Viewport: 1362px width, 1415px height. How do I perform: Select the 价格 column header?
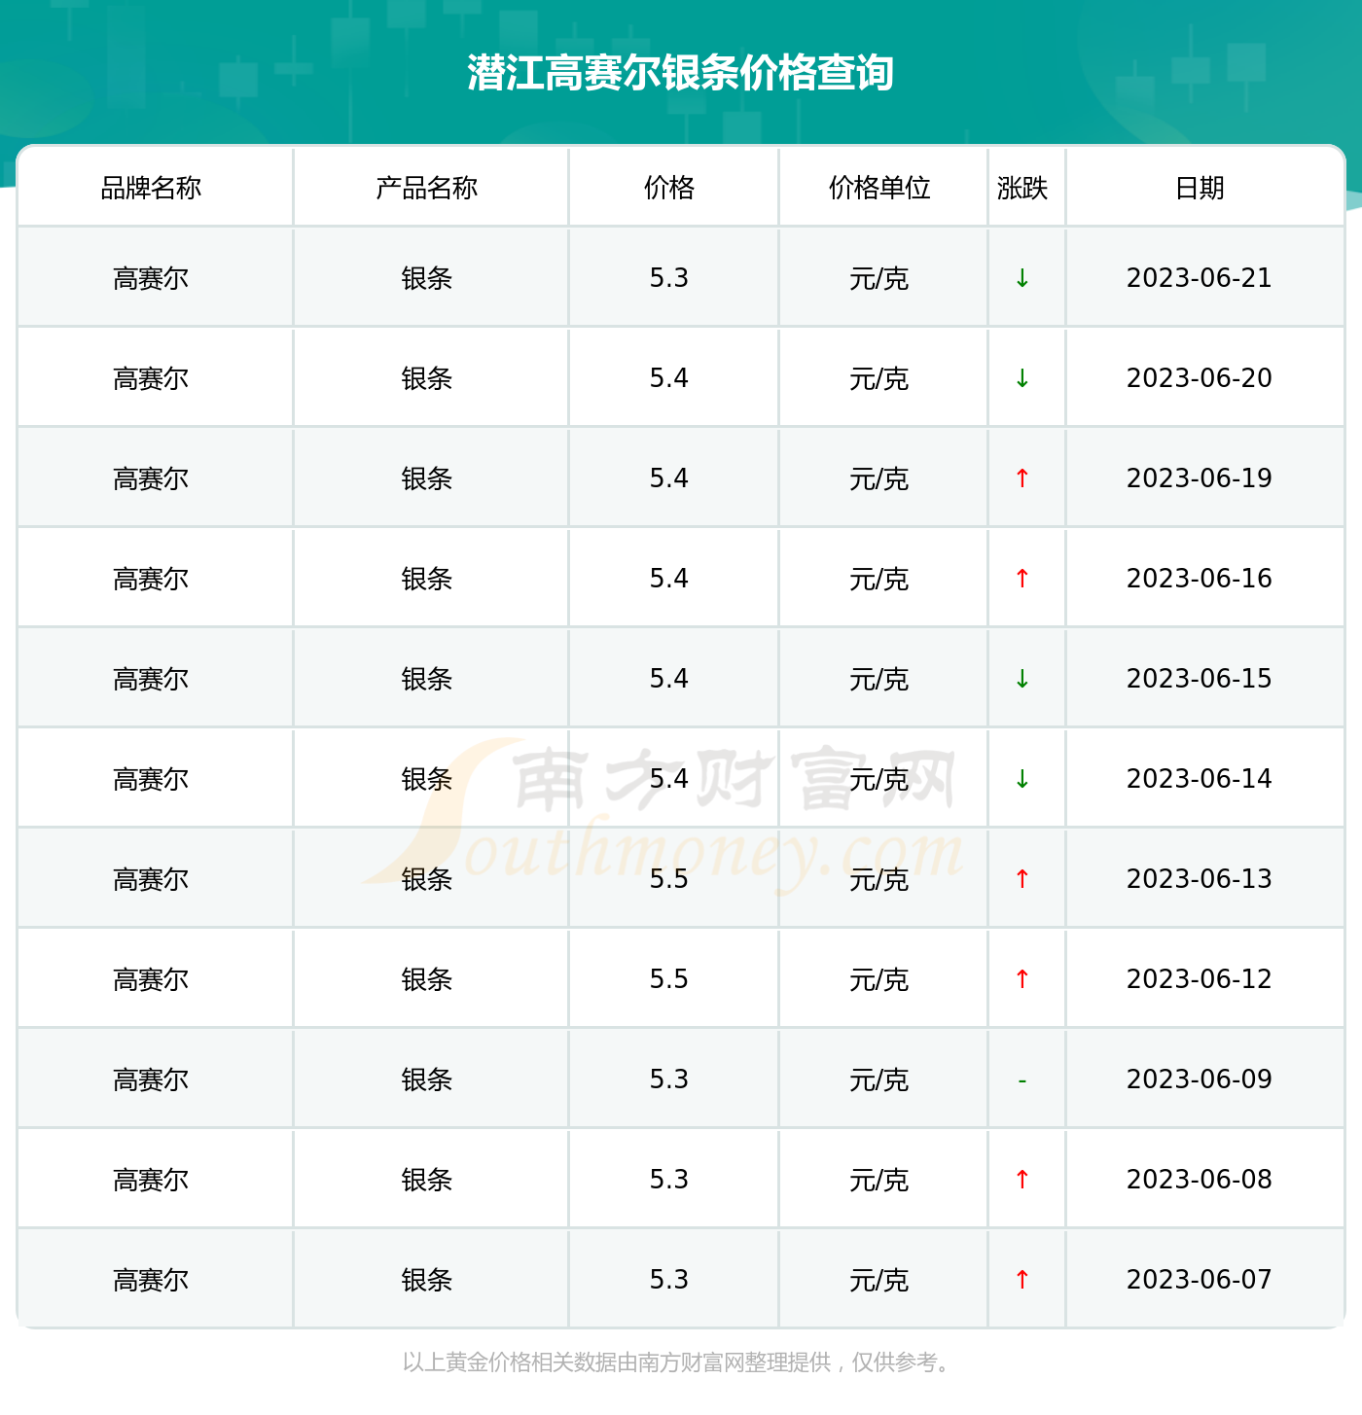click(x=669, y=188)
